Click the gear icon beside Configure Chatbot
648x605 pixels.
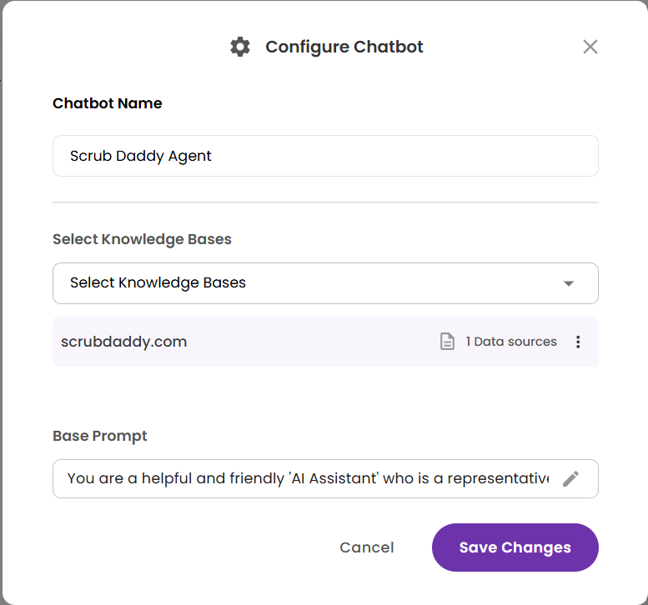coord(240,47)
